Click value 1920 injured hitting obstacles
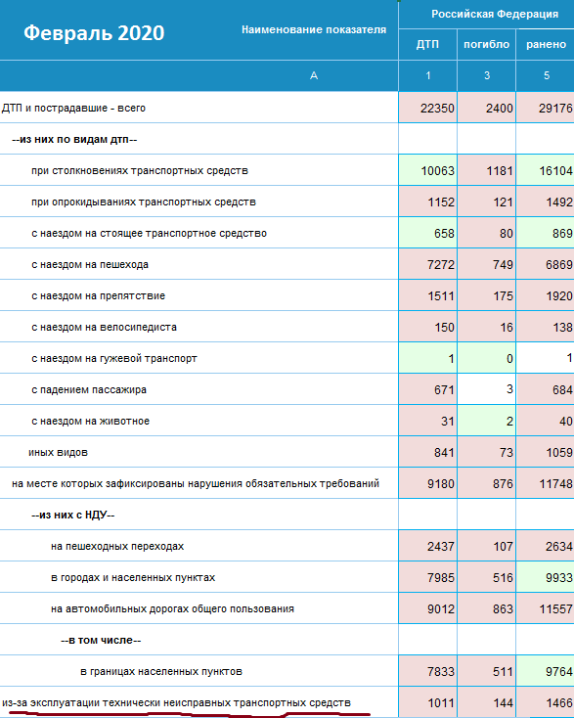574x718 pixels. coord(559,295)
